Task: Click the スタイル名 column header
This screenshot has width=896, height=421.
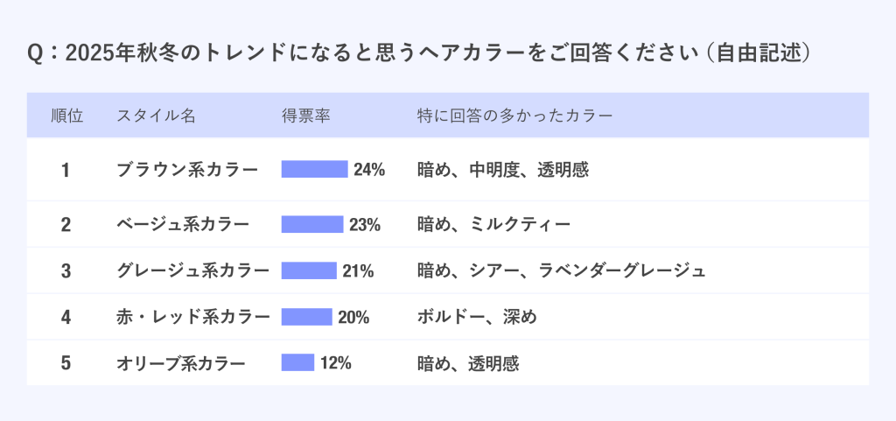Action: pos(156,116)
